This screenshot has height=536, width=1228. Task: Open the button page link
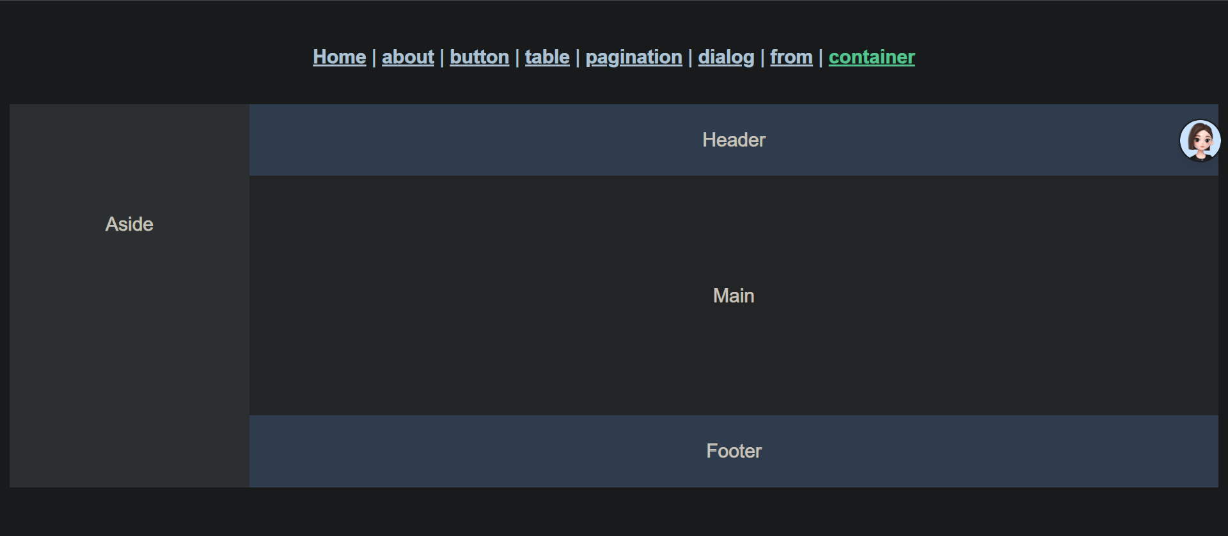click(x=479, y=57)
